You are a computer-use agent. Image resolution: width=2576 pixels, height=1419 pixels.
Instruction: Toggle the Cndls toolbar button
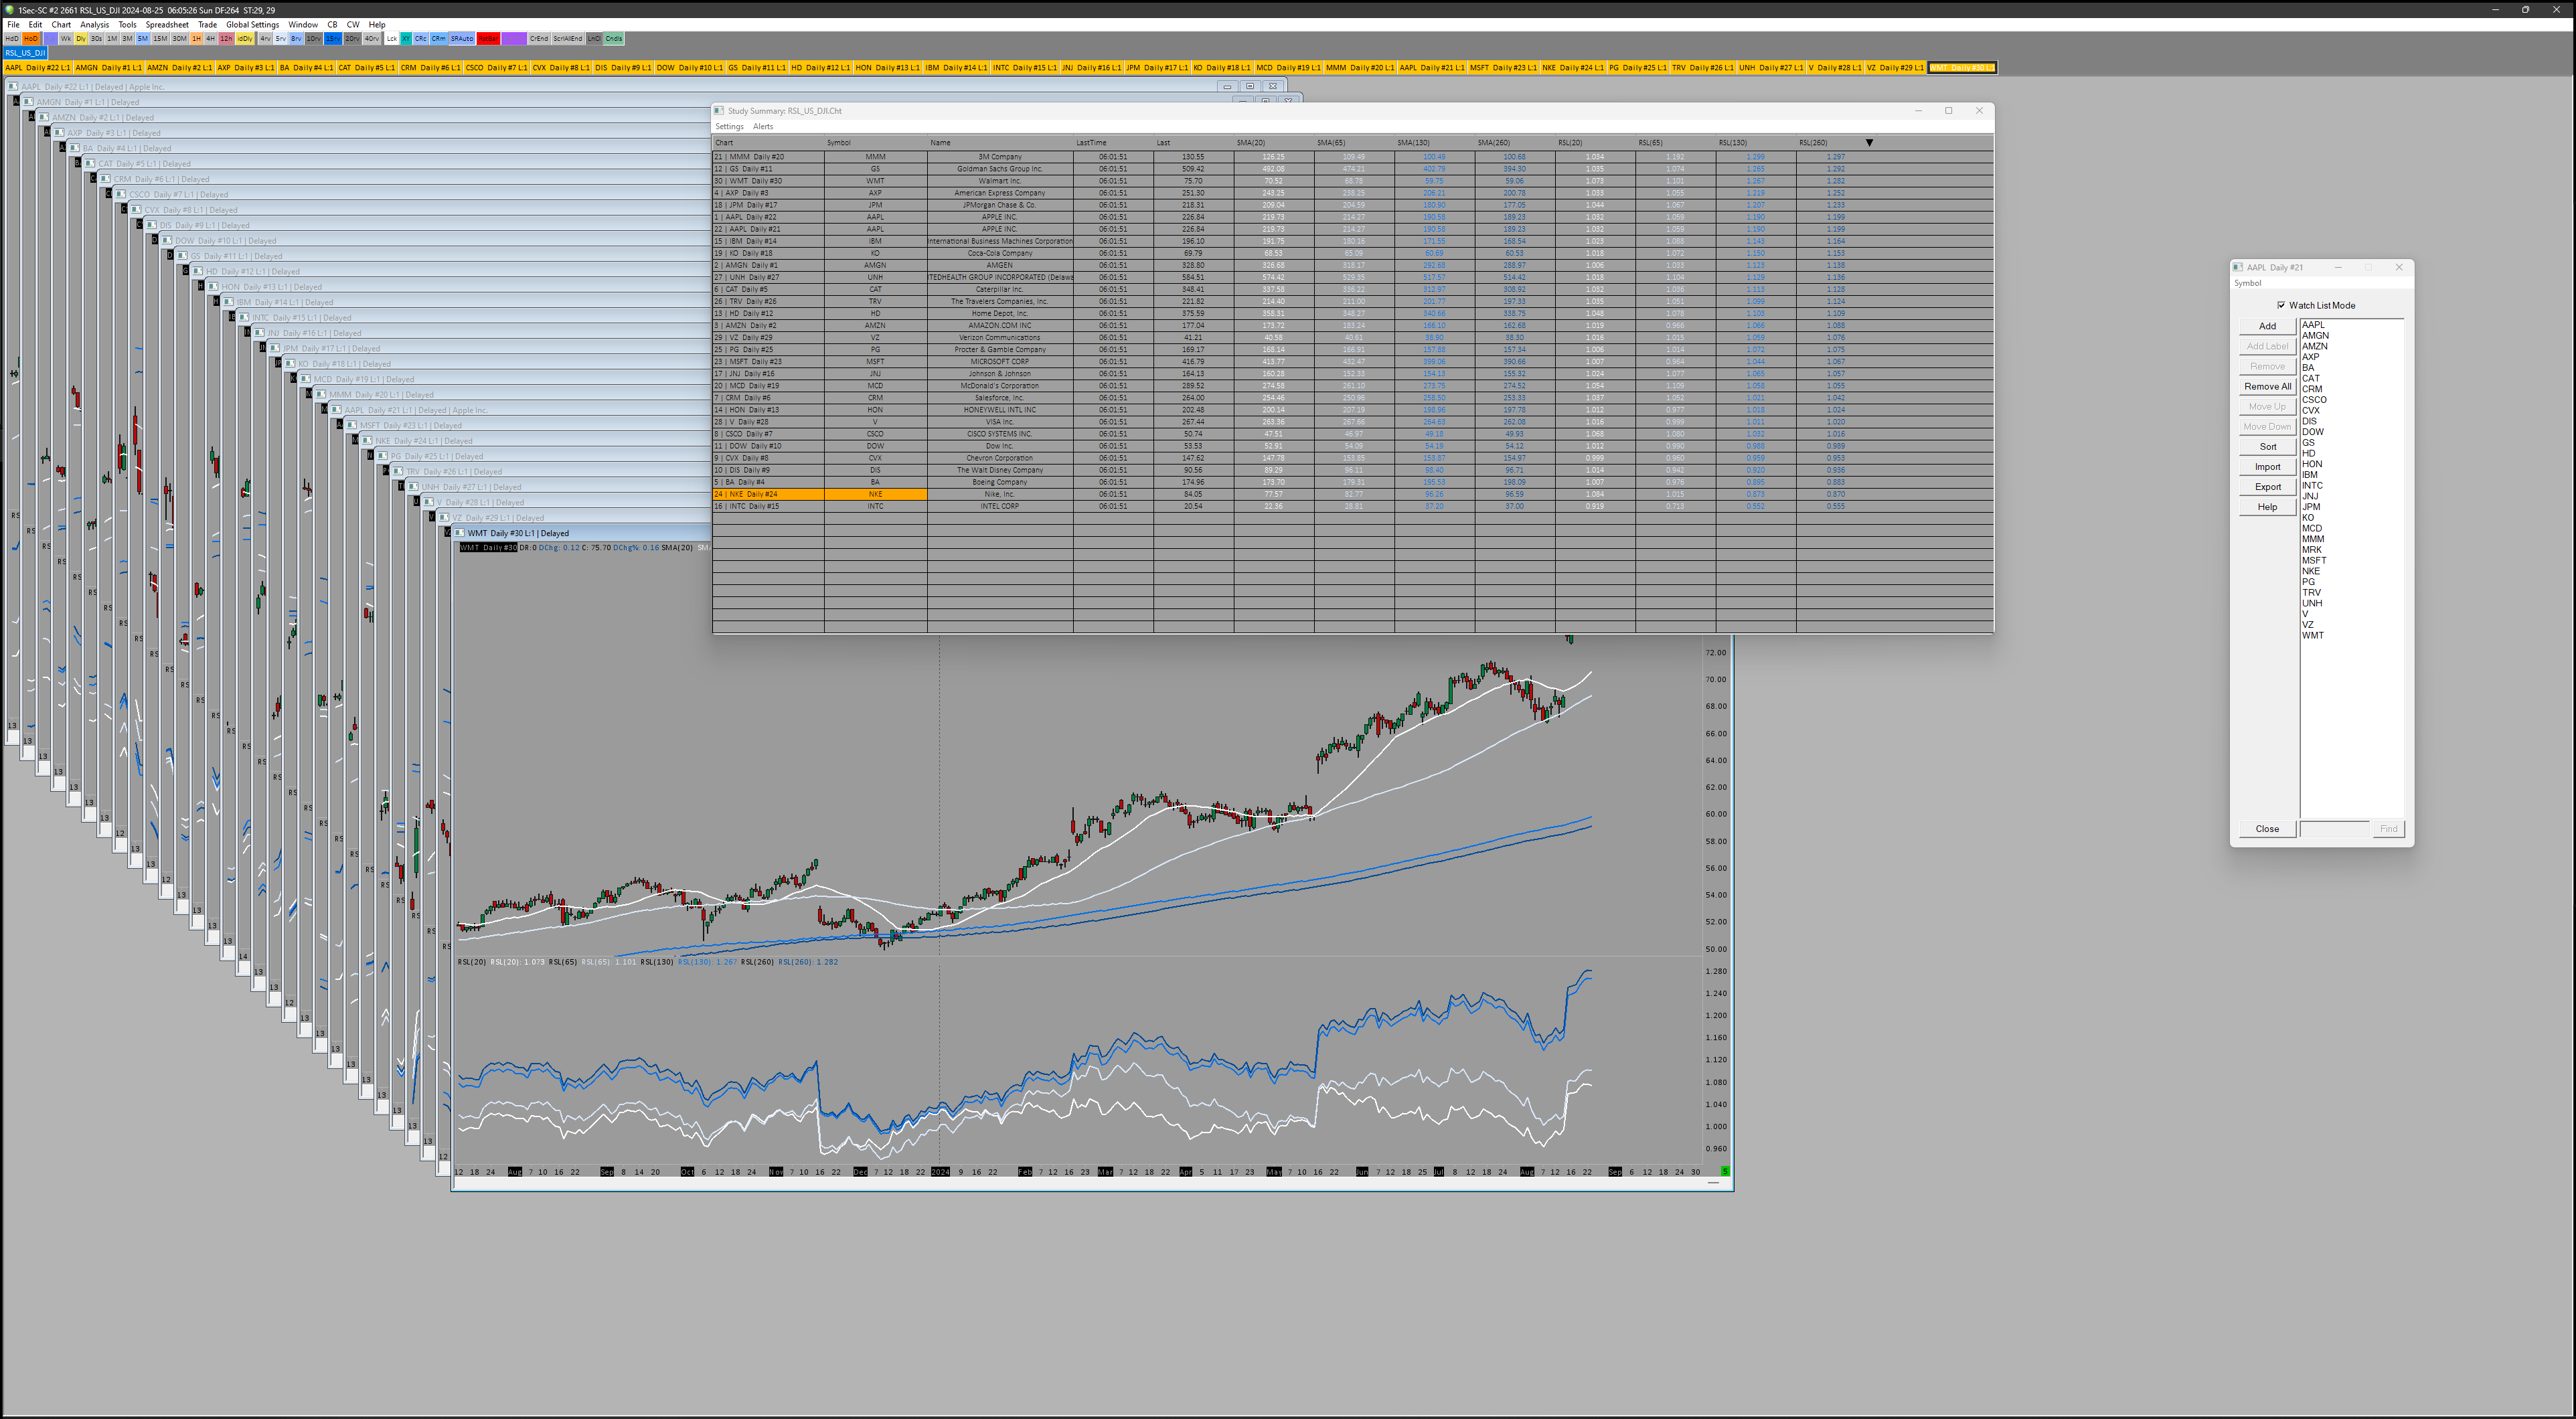(614, 39)
